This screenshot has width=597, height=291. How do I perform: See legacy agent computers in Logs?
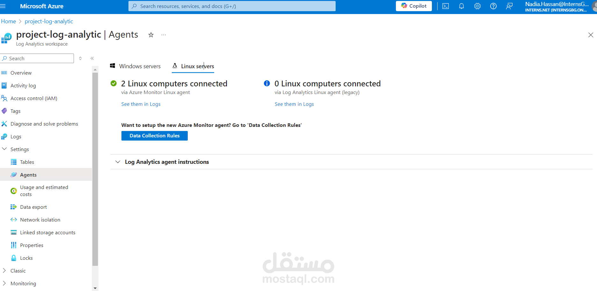pos(294,104)
